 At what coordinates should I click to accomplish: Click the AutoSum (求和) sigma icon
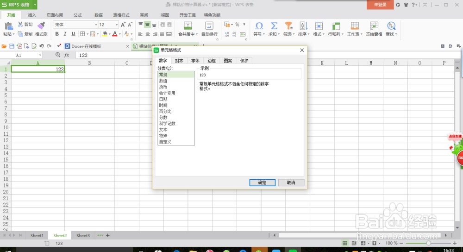click(274, 25)
